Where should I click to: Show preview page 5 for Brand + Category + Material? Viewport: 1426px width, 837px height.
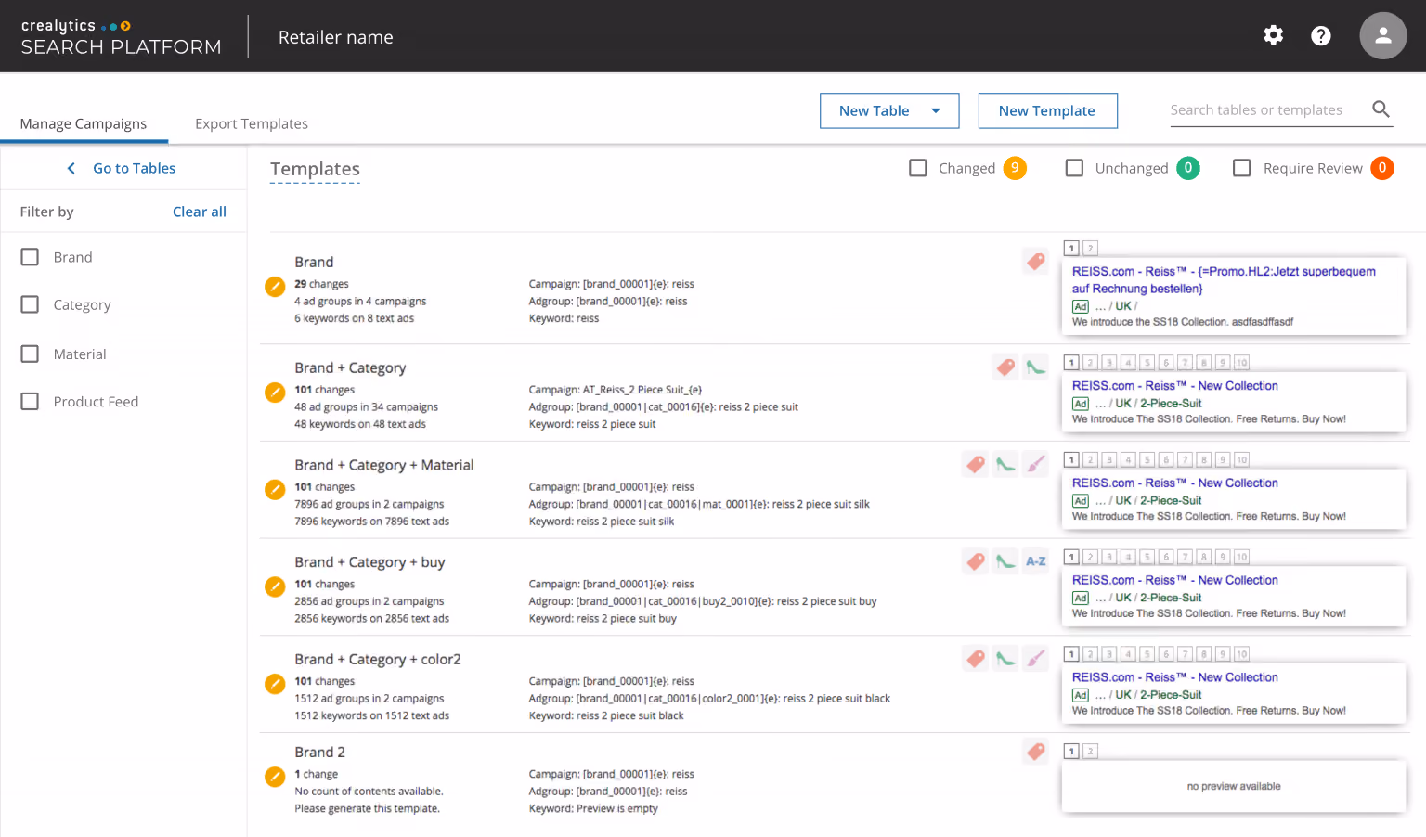1147,459
